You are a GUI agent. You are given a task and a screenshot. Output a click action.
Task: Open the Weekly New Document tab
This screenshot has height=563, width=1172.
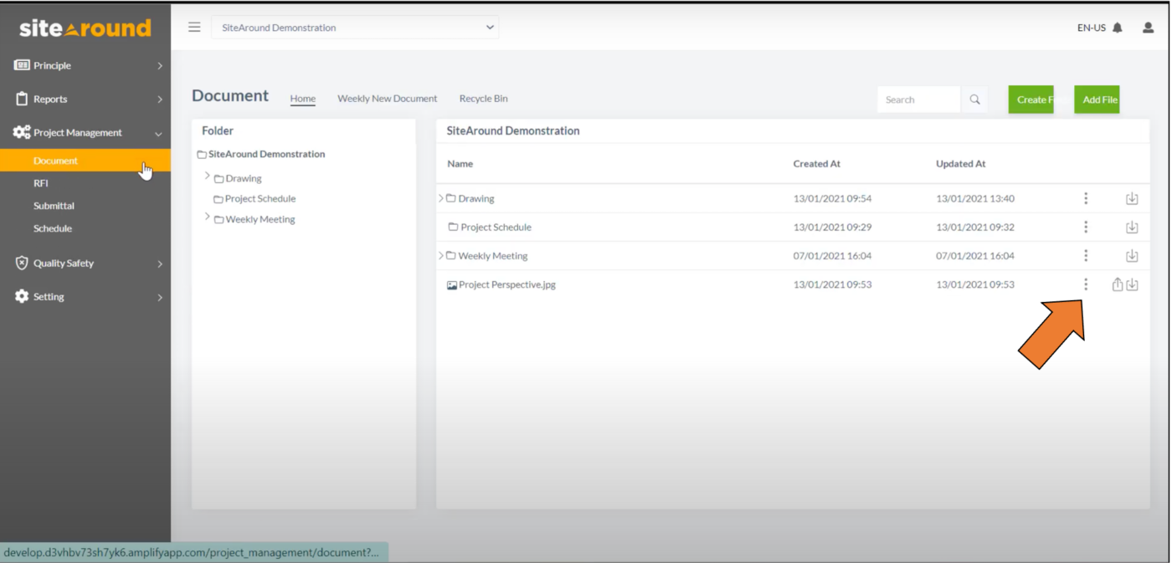[x=387, y=99]
